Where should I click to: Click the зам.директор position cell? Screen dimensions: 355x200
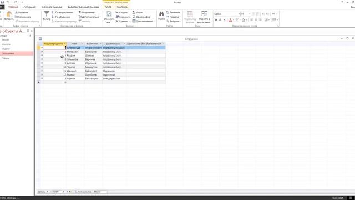coord(114,78)
